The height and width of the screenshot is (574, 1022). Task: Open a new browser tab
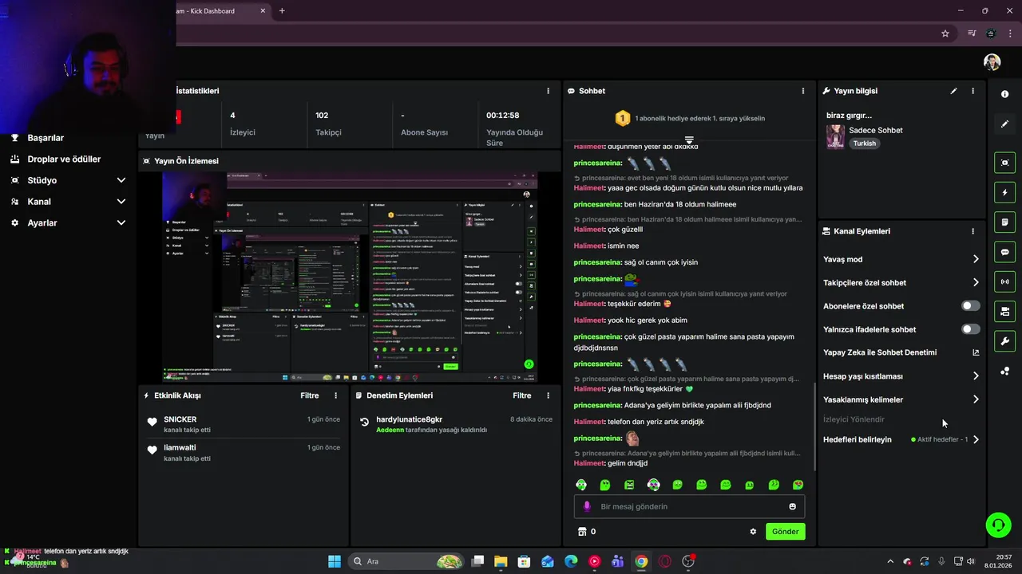click(282, 11)
